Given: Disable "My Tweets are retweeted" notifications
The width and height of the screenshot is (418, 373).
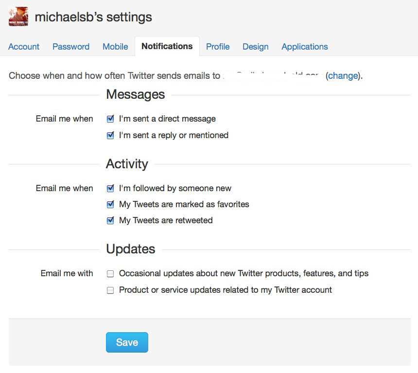Looking at the screenshot, I should coord(110,220).
